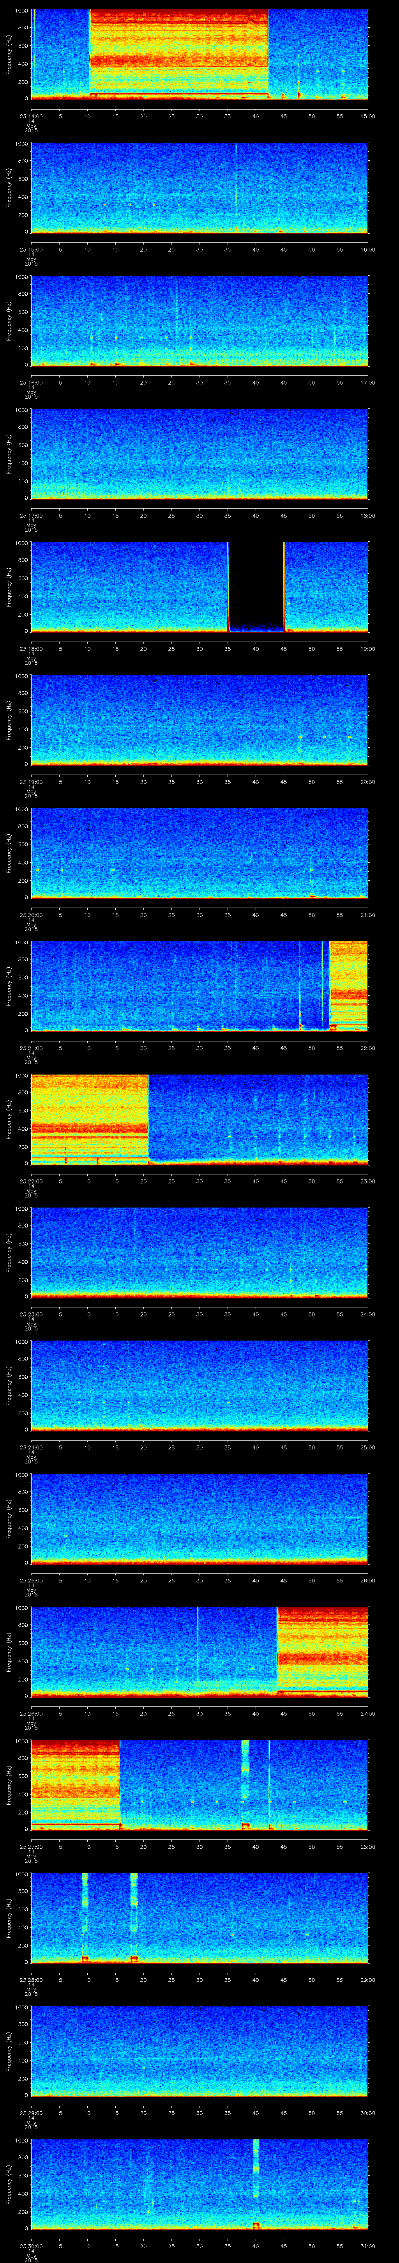Click the 23:23:00 start time label

coord(31,1314)
